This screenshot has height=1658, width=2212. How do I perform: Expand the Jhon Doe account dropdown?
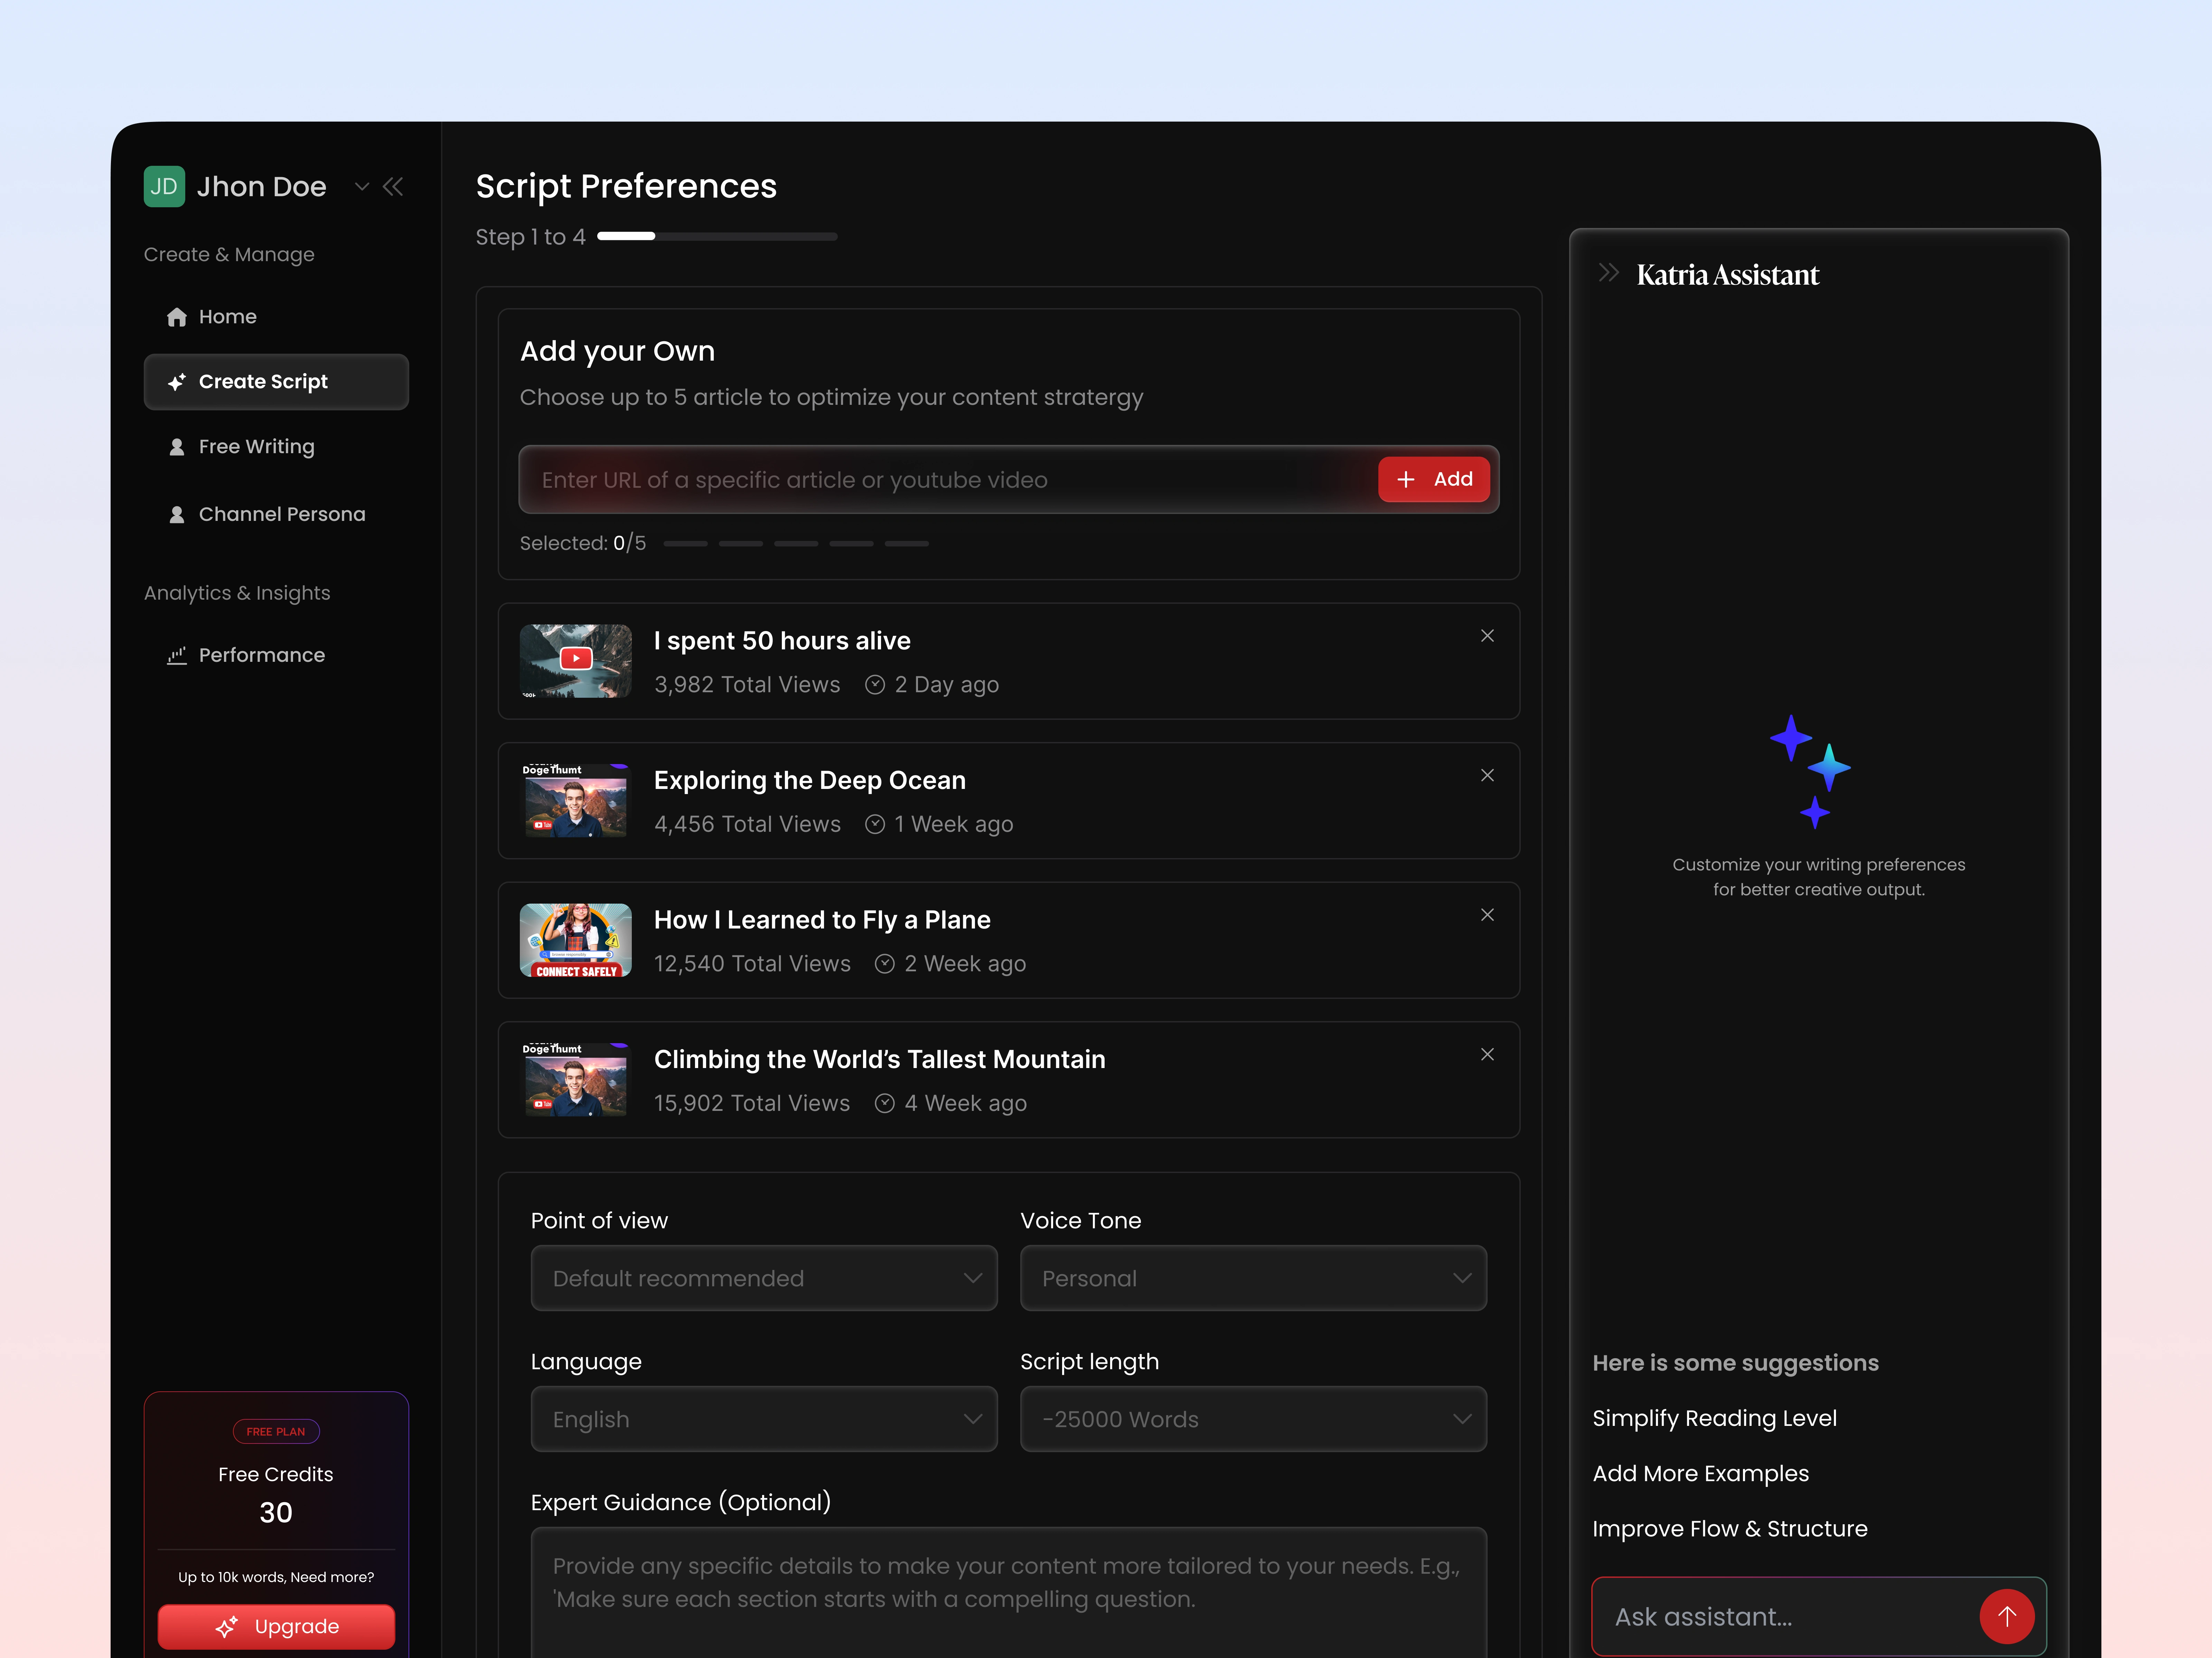[x=362, y=187]
